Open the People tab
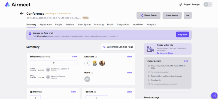This screenshot has width=218, height=99. click(x=59, y=24)
